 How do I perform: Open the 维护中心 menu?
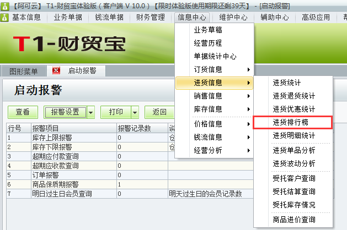(233, 17)
